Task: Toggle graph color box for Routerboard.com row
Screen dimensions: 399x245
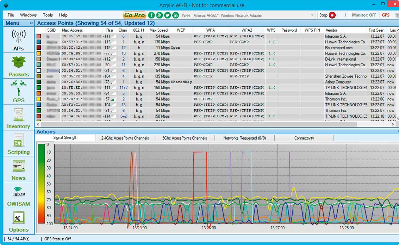Action: coord(39,48)
